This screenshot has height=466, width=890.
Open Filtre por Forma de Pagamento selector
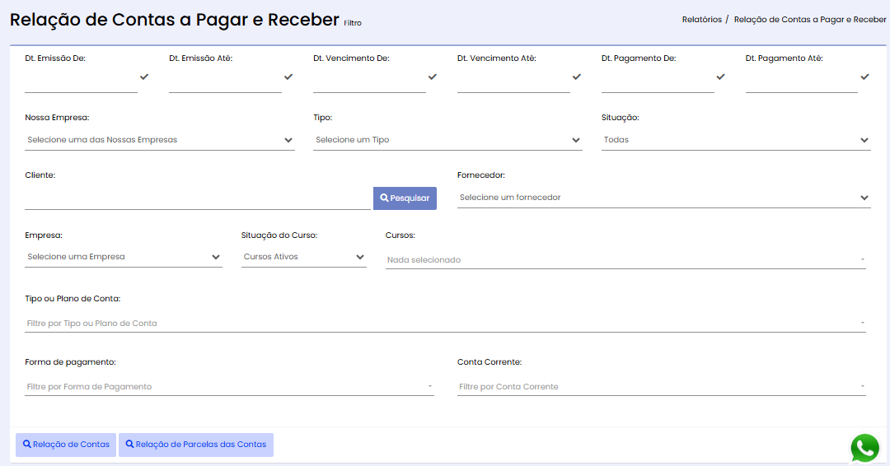pyautogui.click(x=229, y=387)
